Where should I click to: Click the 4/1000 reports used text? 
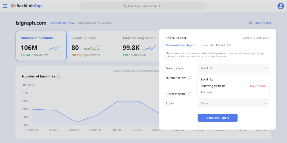tap(256, 38)
